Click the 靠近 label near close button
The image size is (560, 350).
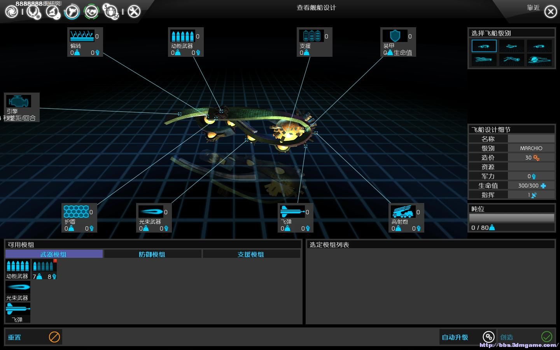point(533,7)
